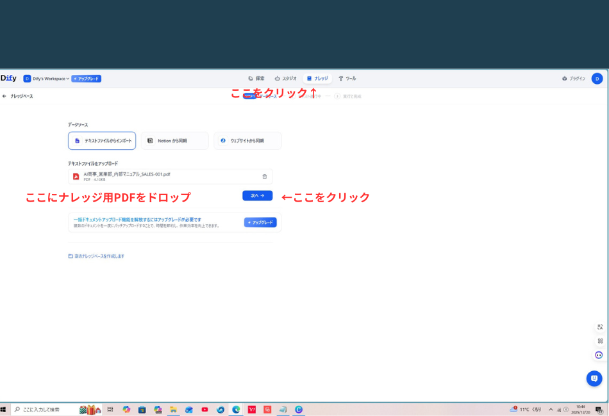Go back using the ナレッジベース back arrow

pyautogui.click(x=6, y=95)
